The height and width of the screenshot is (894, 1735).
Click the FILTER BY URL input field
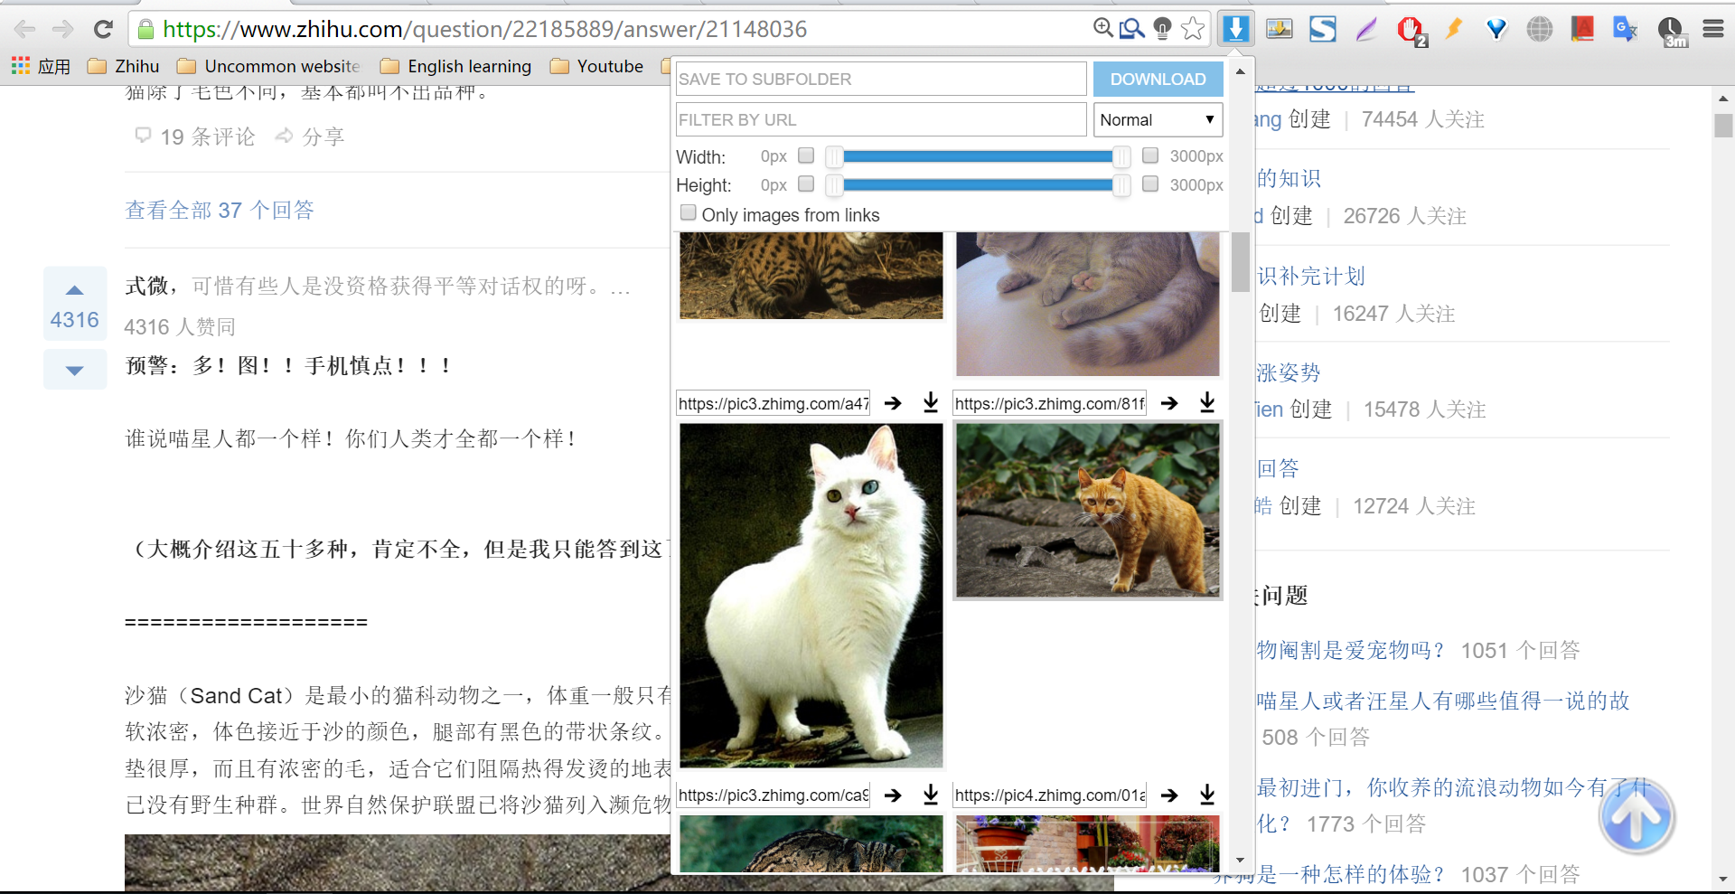tap(881, 119)
